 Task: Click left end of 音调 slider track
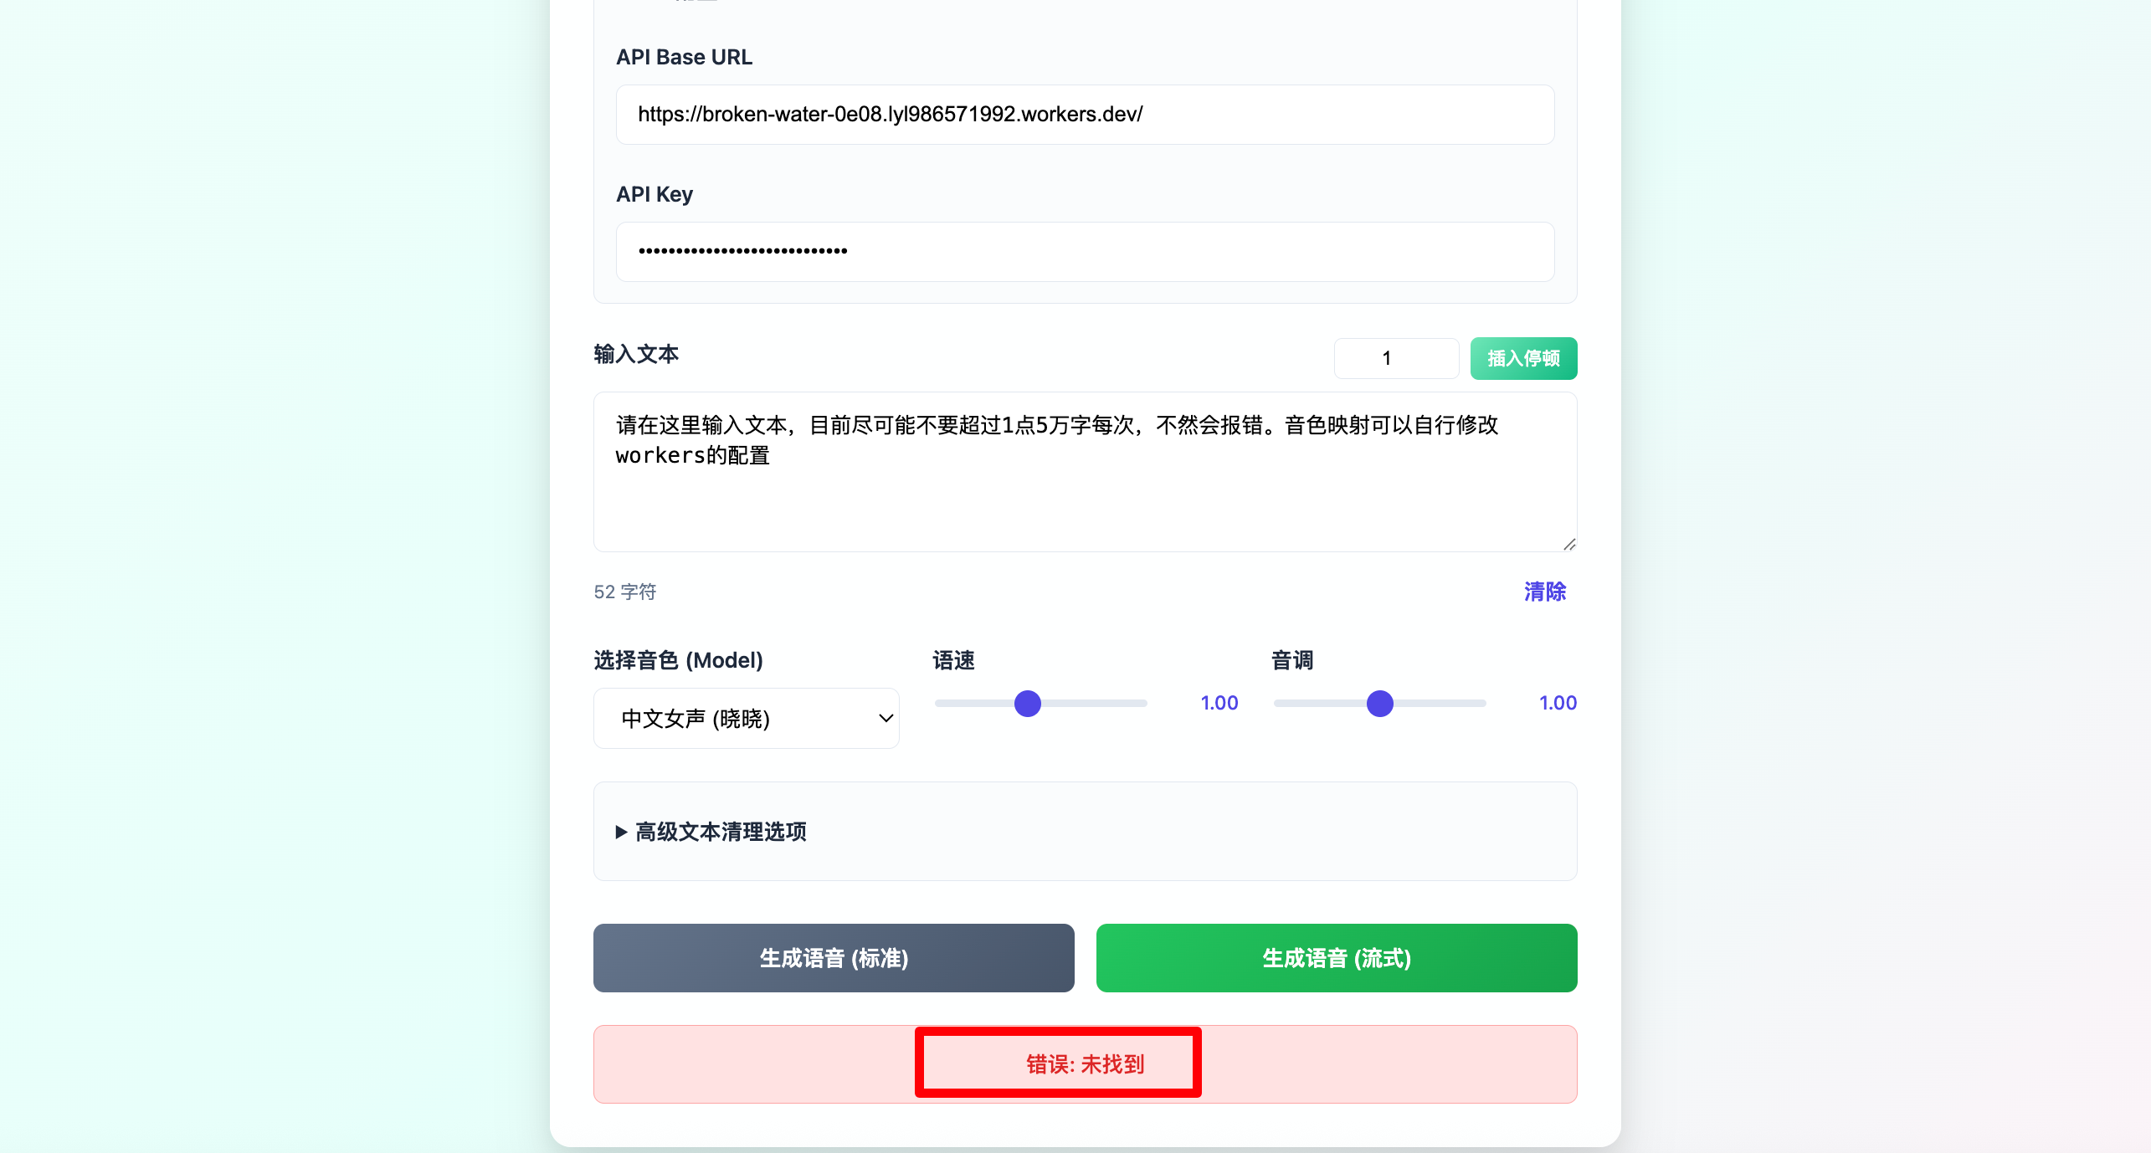click(x=1279, y=703)
